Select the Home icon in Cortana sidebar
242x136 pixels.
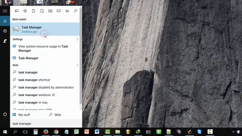coord(5,21)
